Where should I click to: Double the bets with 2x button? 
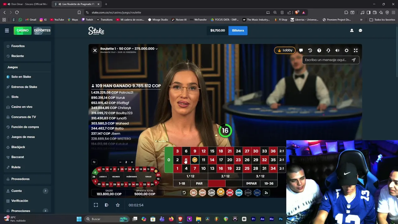click(266, 193)
